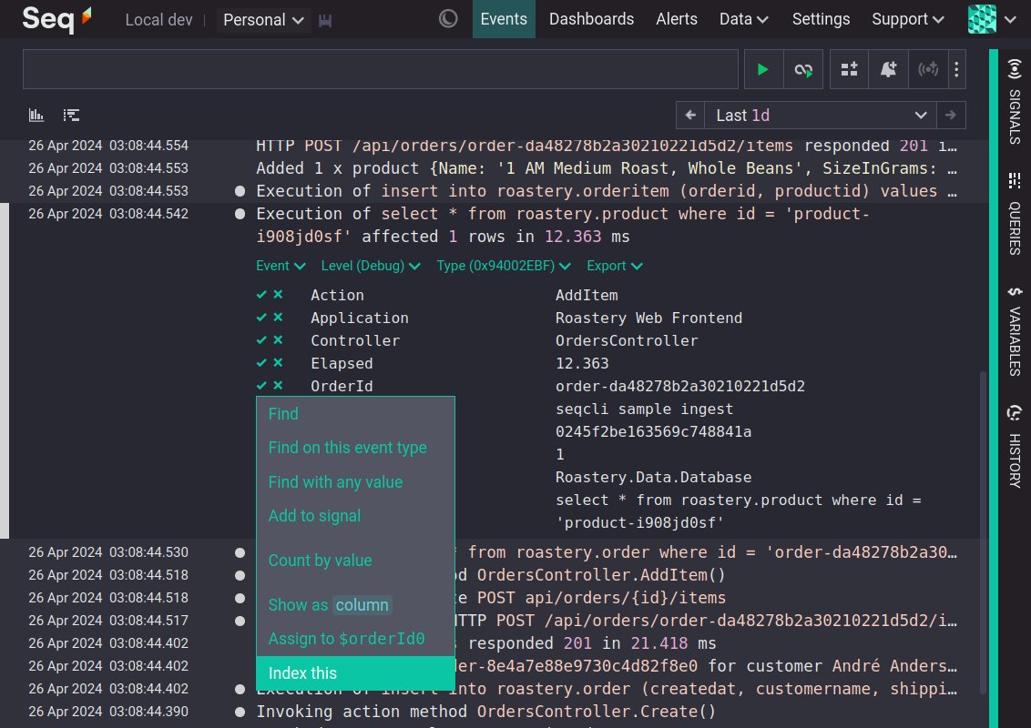This screenshot has width=1031, height=728.
Task: Click the X exclude icon for Controller property
Action: tap(278, 339)
